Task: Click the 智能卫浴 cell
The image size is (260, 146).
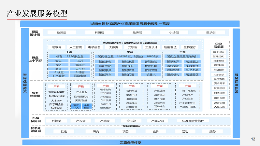Action: pos(151,70)
